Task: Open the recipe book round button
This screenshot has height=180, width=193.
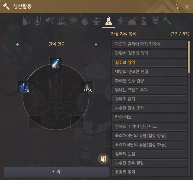Action: [x=103, y=159]
